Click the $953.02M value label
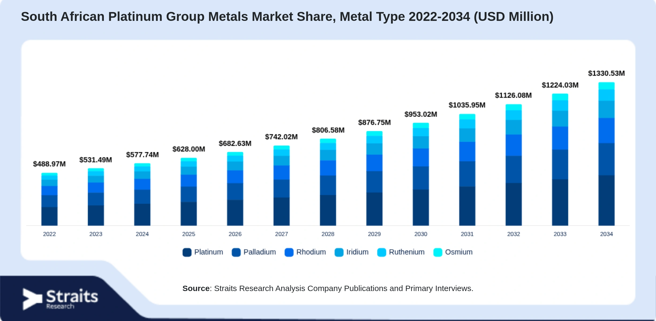Viewport: 656px width, 321px height. click(421, 114)
